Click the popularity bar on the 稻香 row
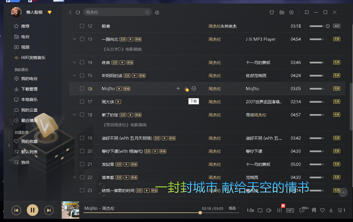 [x=317, y=26]
